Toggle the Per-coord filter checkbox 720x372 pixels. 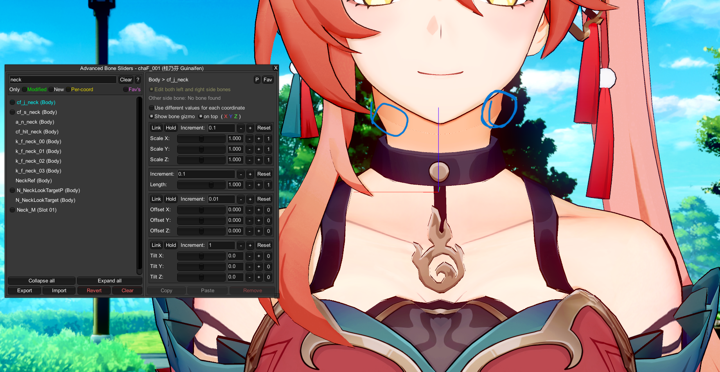(68, 90)
